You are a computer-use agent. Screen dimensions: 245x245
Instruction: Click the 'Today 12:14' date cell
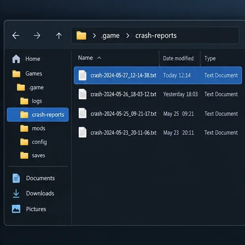pos(177,75)
